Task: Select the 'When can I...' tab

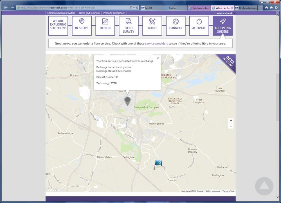Action: (x=221, y=8)
